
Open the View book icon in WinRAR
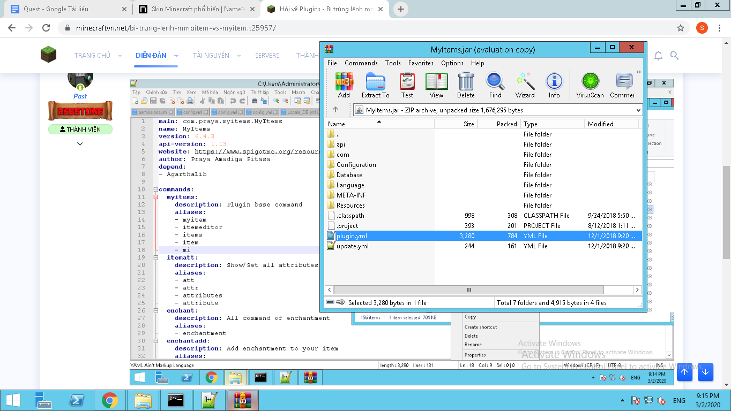click(x=436, y=86)
